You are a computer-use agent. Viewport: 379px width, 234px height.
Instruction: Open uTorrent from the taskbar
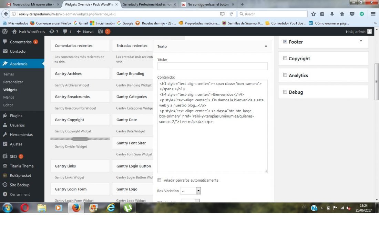pos(128,208)
